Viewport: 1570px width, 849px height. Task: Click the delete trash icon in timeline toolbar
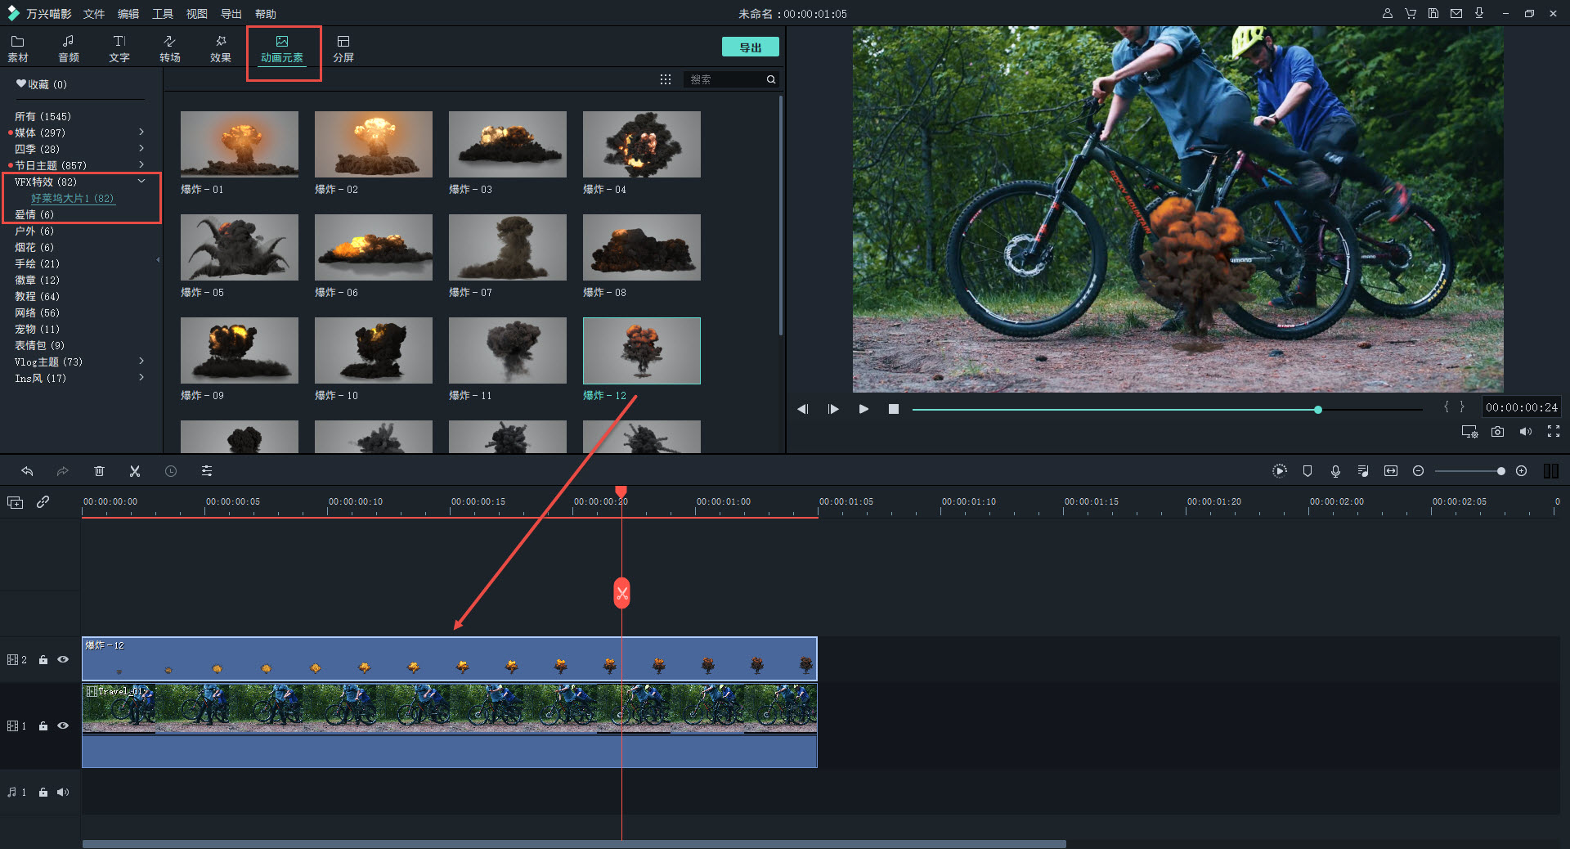point(99,471)
